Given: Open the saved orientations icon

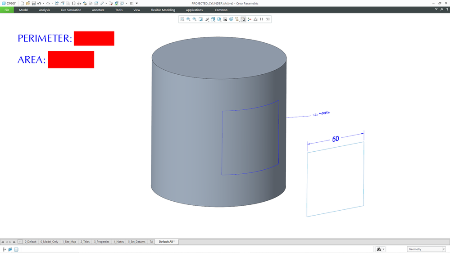Looking at the screenshot, I should tap(219, 19).
